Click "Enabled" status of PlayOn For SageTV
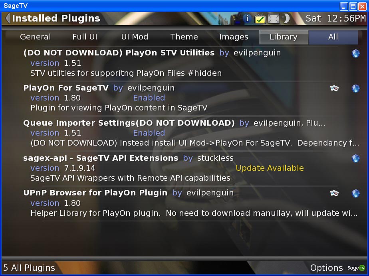The height and width of the screenshot is (276, 369). click(149, 98)
